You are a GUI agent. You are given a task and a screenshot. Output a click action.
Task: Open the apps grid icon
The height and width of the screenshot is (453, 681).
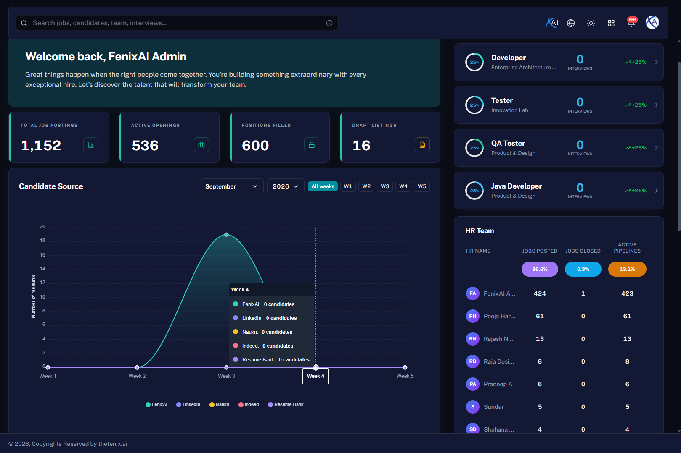(611, 23)
